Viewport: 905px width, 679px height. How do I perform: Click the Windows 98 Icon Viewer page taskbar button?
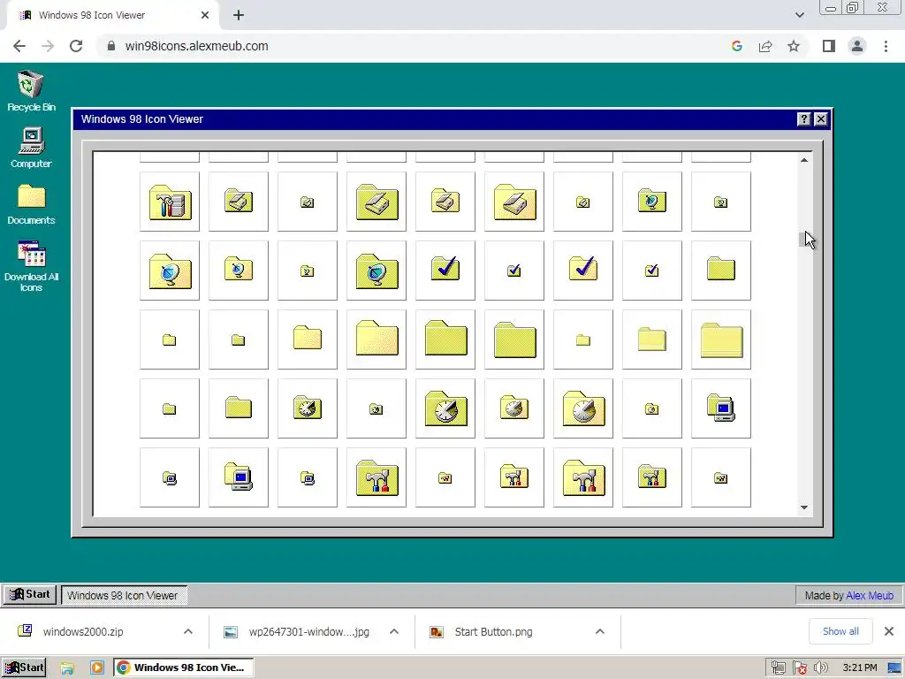tap(124, 595)
